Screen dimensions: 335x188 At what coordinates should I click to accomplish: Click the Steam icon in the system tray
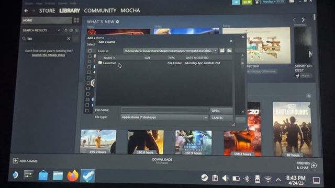(x=205, y=178)
